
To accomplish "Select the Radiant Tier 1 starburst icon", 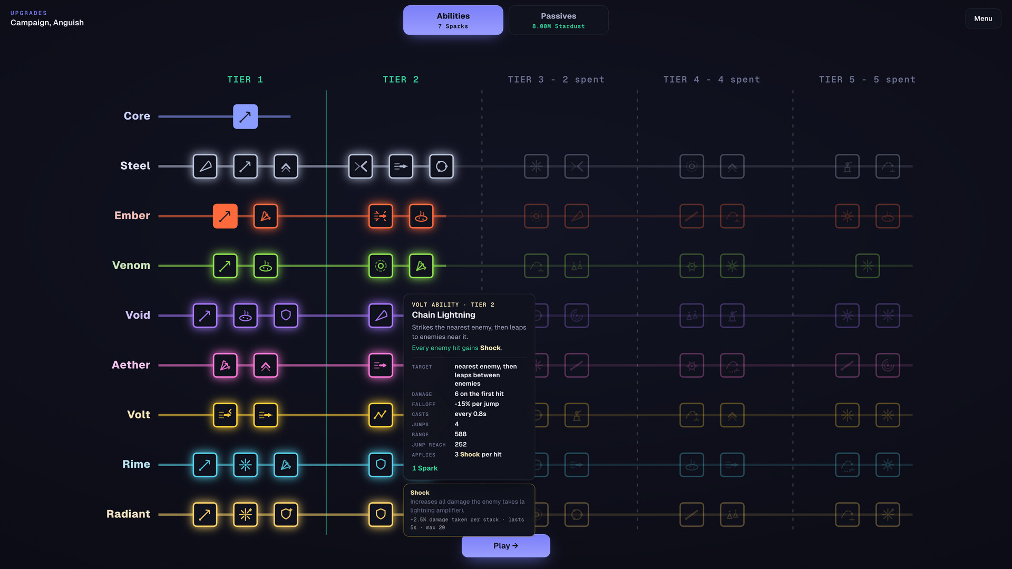I will [x=245, y=515].
